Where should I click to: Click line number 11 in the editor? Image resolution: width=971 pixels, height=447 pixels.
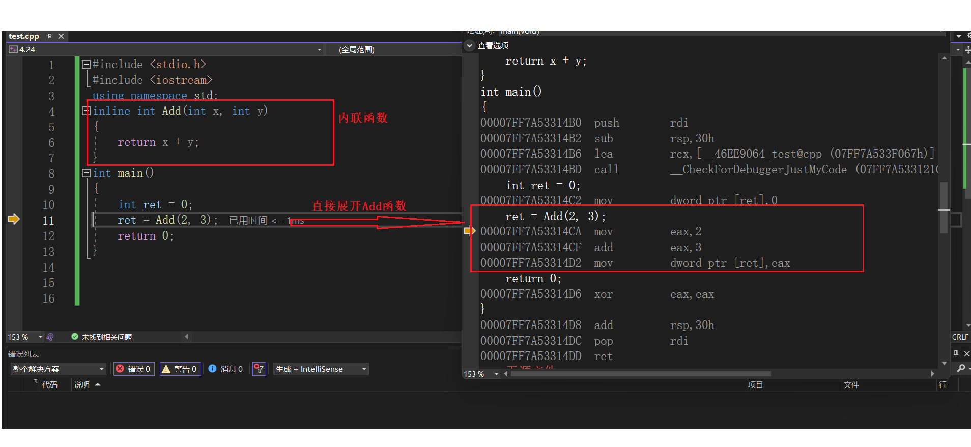(x=48, y=221)
